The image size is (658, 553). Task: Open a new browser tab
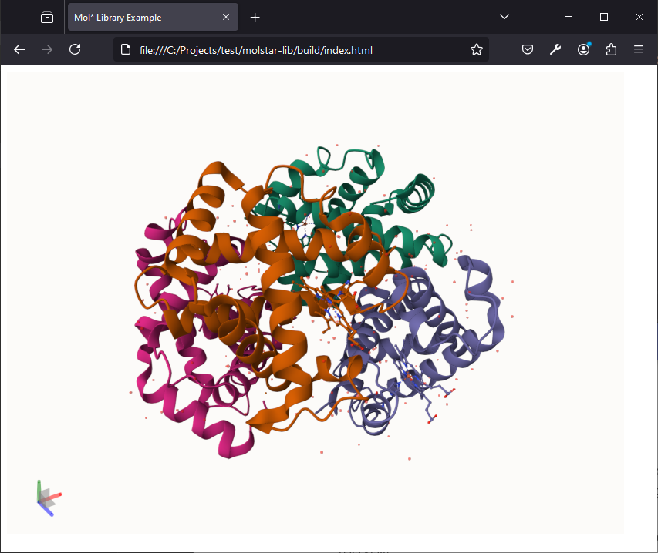(x=255, y=17)
